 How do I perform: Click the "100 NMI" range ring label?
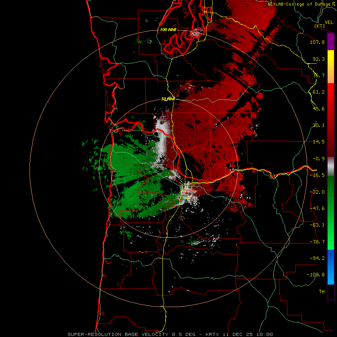tap(168, 30)
